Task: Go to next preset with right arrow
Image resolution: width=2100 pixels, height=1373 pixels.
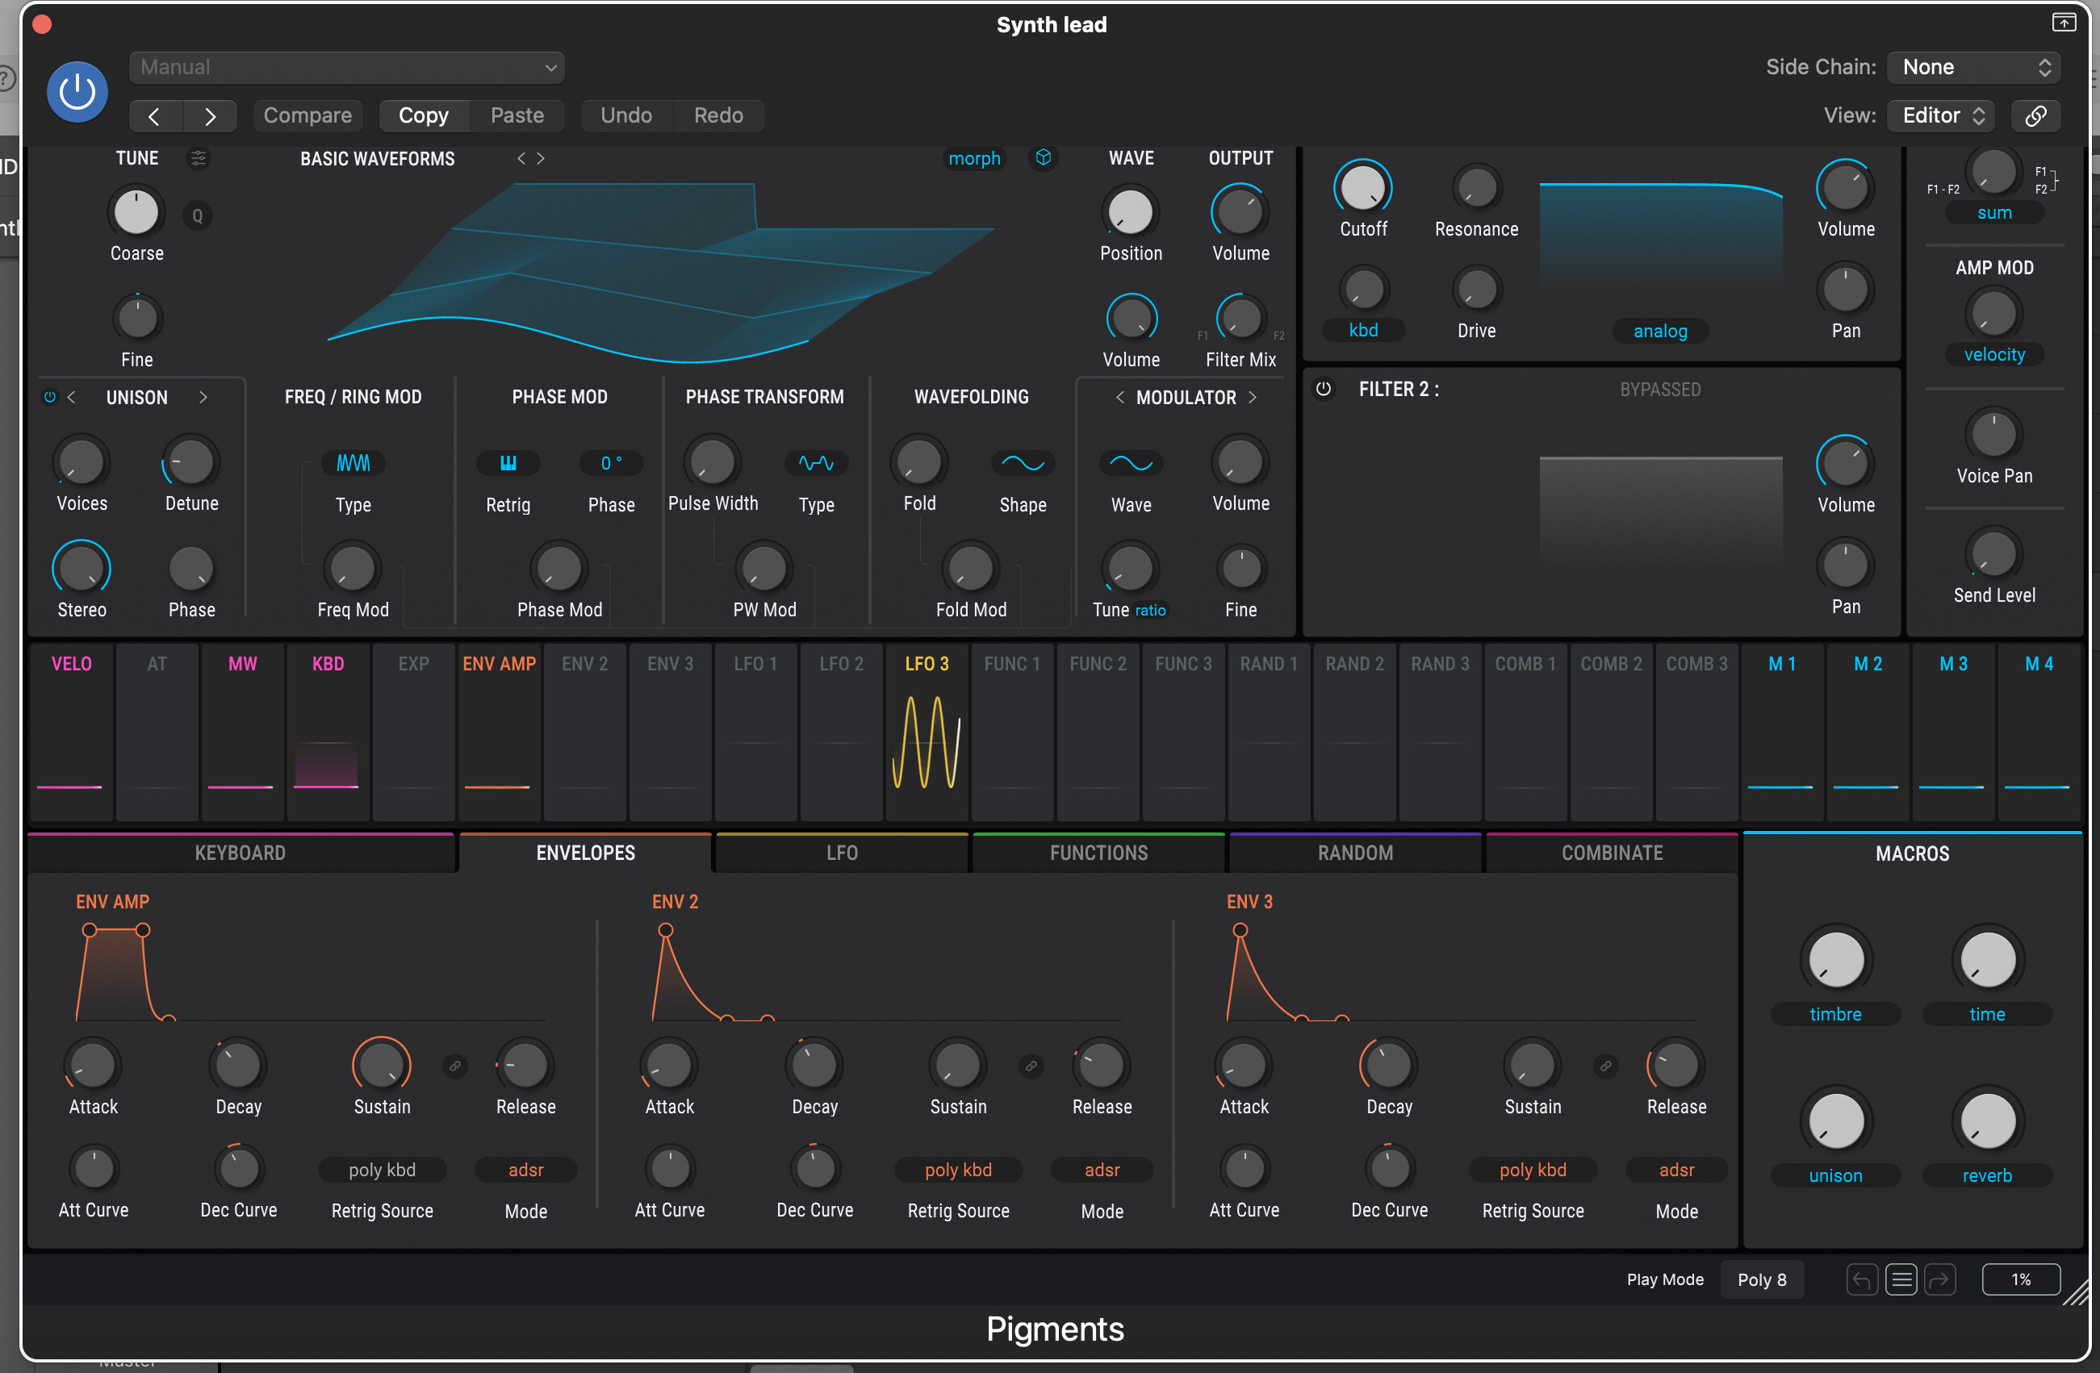Action: coord(210,115)
